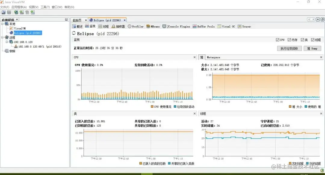This screenshot has width=325, height=175.
Task: Click the JConsole Plugins icon
Action: pyautogui.click(x=164, y=26)
